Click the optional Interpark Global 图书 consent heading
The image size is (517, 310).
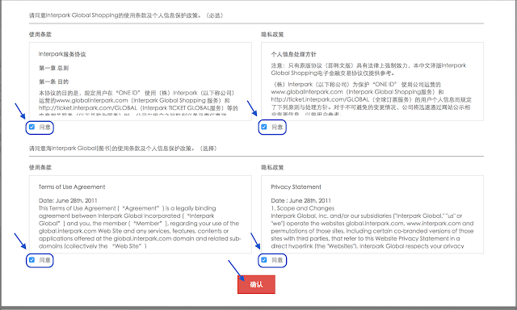(x=123, y=149)
